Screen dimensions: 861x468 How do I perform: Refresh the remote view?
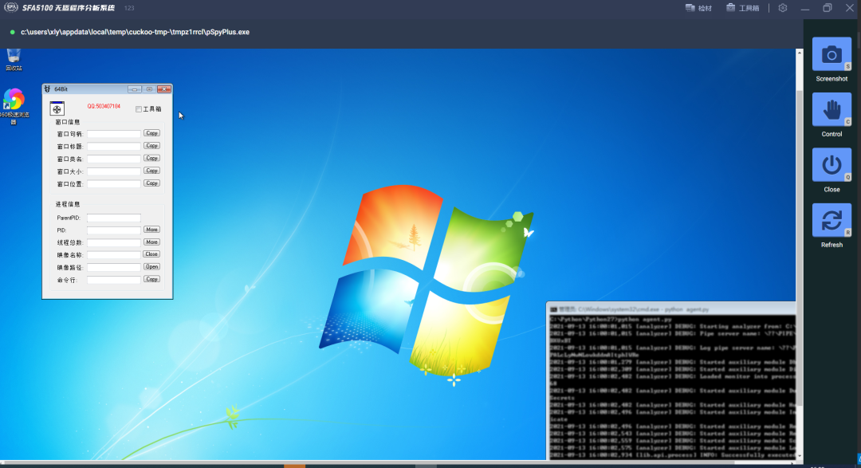point(832,220)
